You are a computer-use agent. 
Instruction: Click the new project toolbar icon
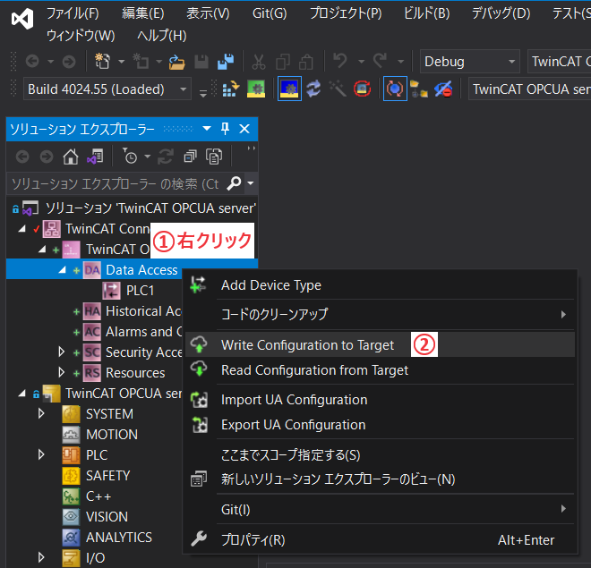tap(102, 62)
